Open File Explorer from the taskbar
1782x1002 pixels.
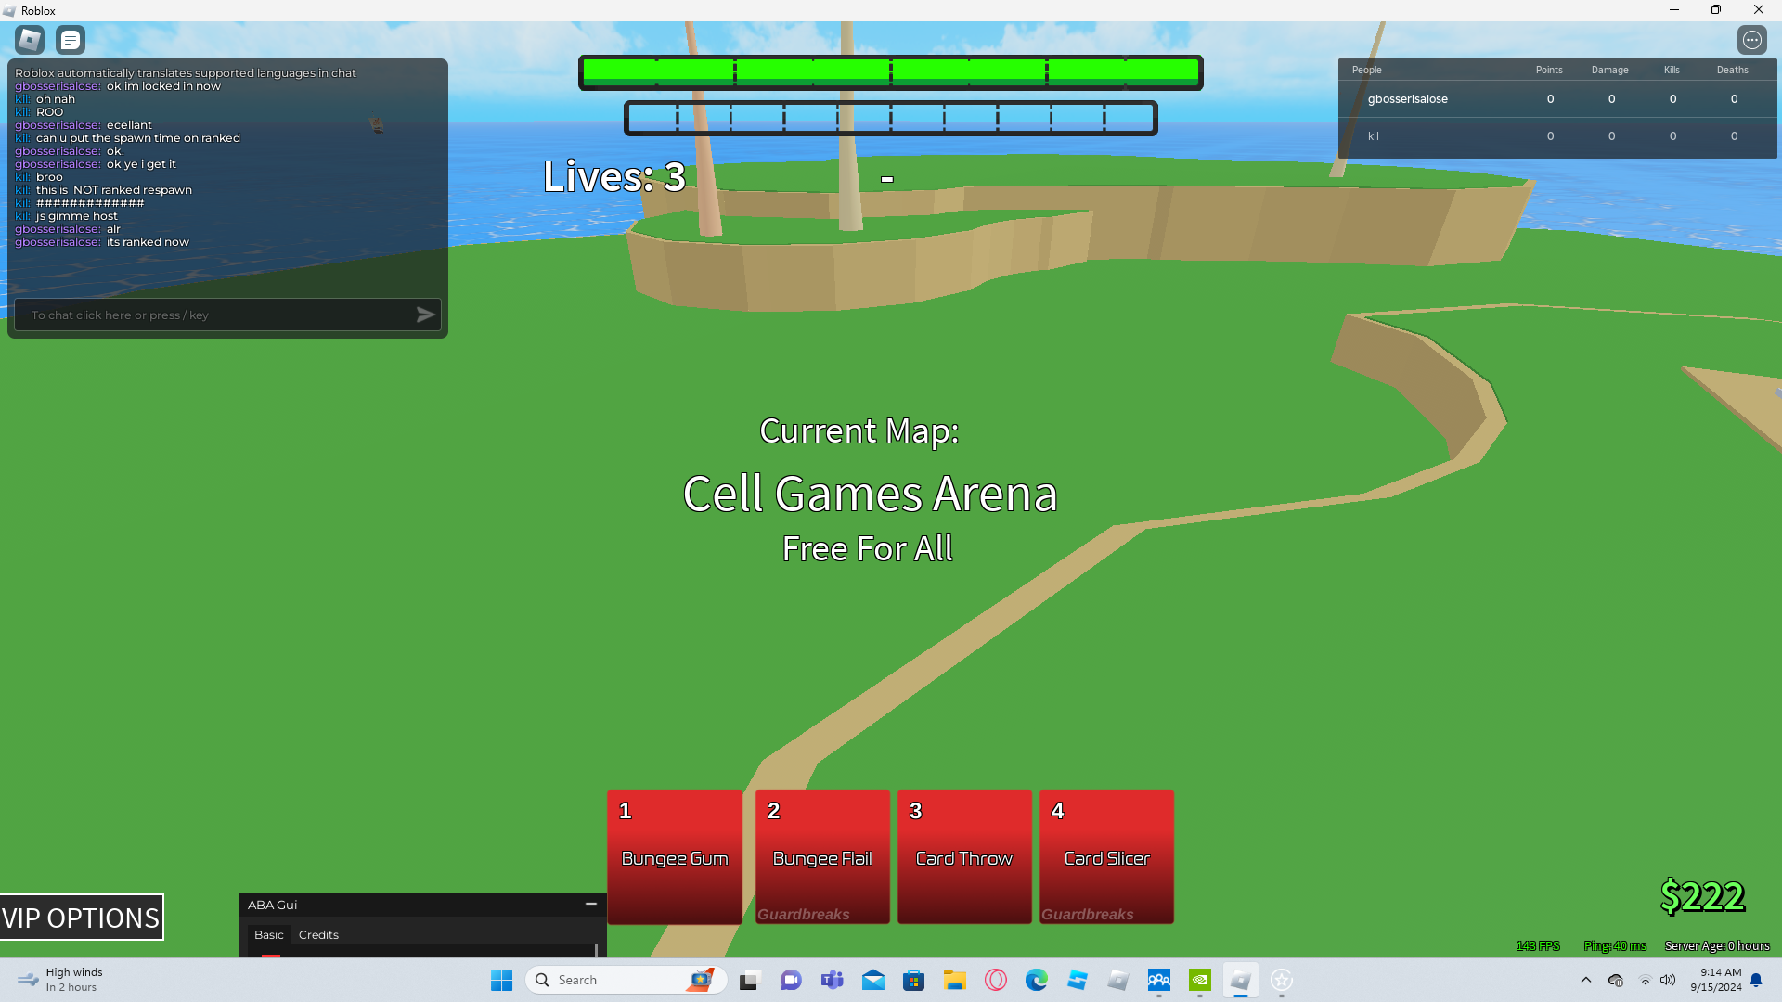pyautogui.click(x=955, y=980)
